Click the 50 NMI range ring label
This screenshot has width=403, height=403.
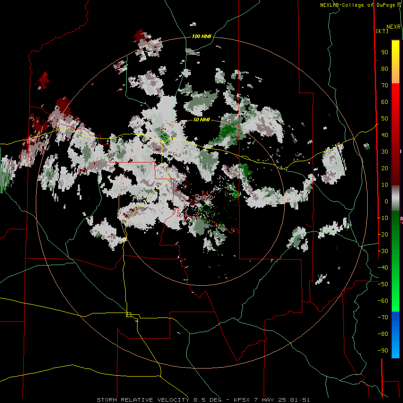[201, 120]
